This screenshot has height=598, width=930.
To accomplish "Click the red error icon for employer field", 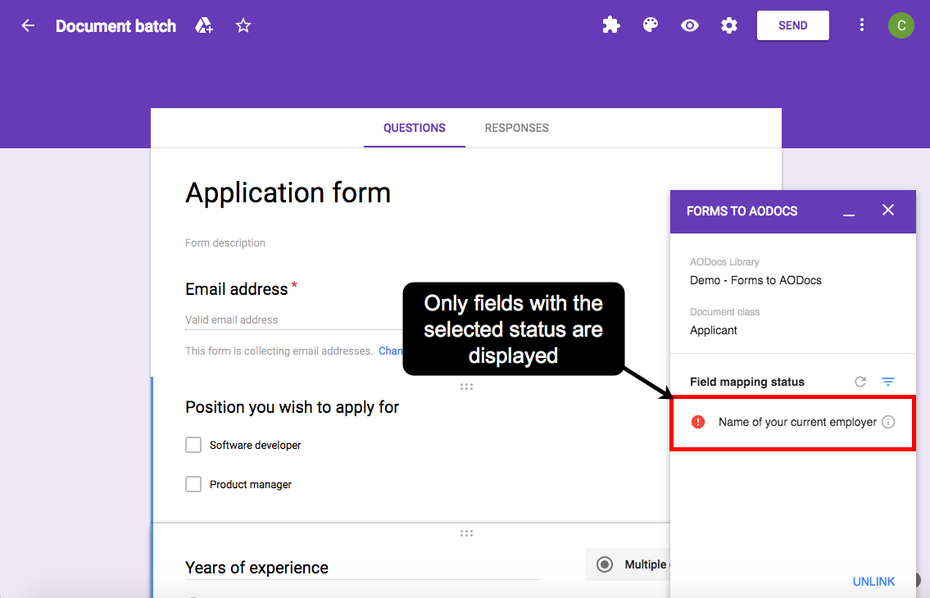I will point(698,422).
